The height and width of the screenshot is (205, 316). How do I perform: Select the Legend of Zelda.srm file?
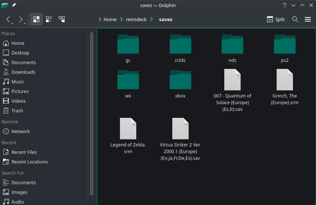click(x=128, y=129)
